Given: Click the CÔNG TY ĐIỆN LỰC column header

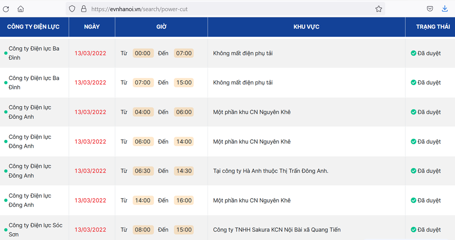Looking at the screenshot, I should click(x=33, y=27).
